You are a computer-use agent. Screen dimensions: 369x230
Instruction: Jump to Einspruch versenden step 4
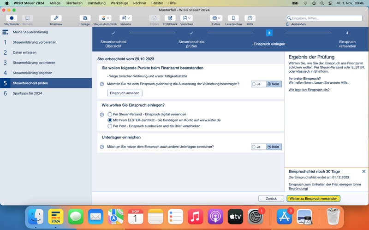point(347,40)
